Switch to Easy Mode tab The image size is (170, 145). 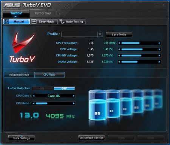[x=44, y=21]
